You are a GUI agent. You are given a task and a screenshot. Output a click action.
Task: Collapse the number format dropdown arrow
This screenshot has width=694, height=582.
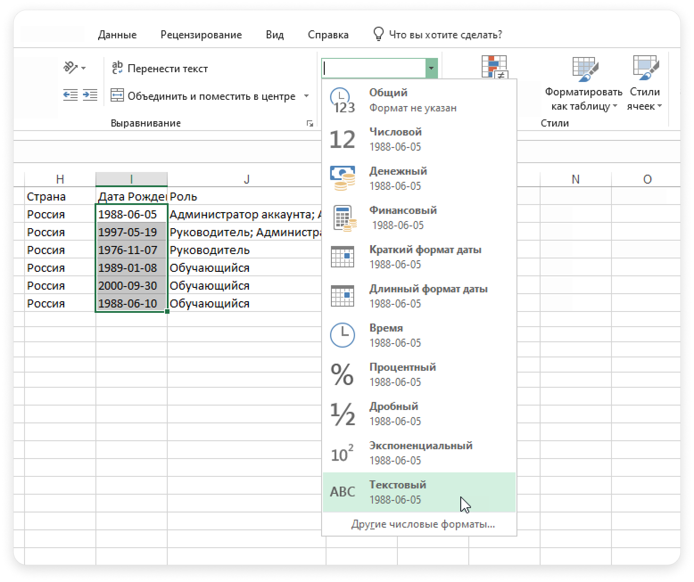tap(431, 68)
